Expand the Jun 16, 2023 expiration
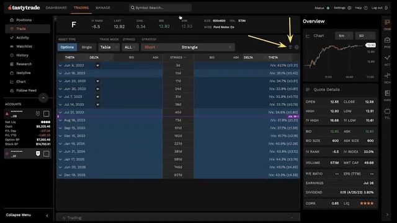The height and width of the screenshot is (223, 397). [60, 73]
